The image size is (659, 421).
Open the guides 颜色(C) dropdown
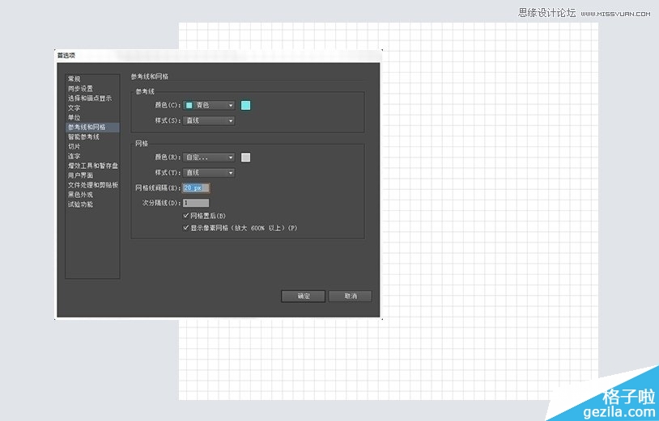(210, 105)
